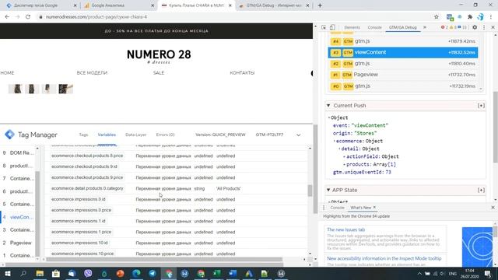Open the drawer Console tab
Viewport: 498px width, 280px height.
click(x=337, y=208)
